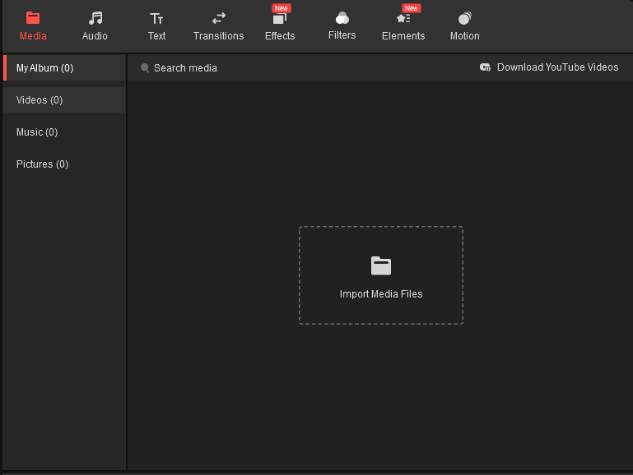633x475 pixels.
Task: Click the Import Media folder icon
Action: (x=380, y=266)
